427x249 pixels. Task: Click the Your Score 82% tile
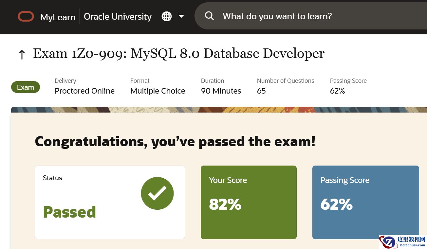[249, 202]
